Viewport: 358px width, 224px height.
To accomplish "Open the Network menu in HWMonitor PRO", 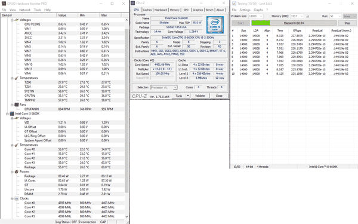I will pyautogui.click(x=25, y=10).
